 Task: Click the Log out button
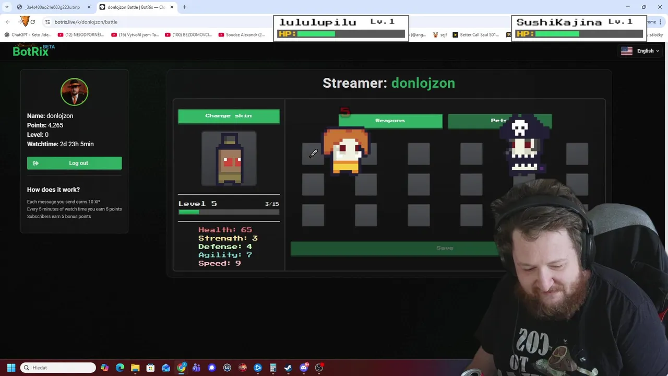pos(74,163)
